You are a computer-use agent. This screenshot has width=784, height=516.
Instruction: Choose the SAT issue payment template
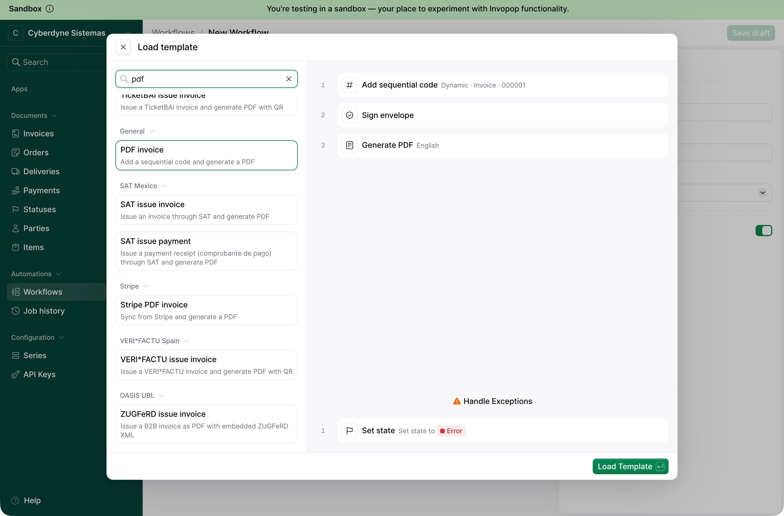207,251
